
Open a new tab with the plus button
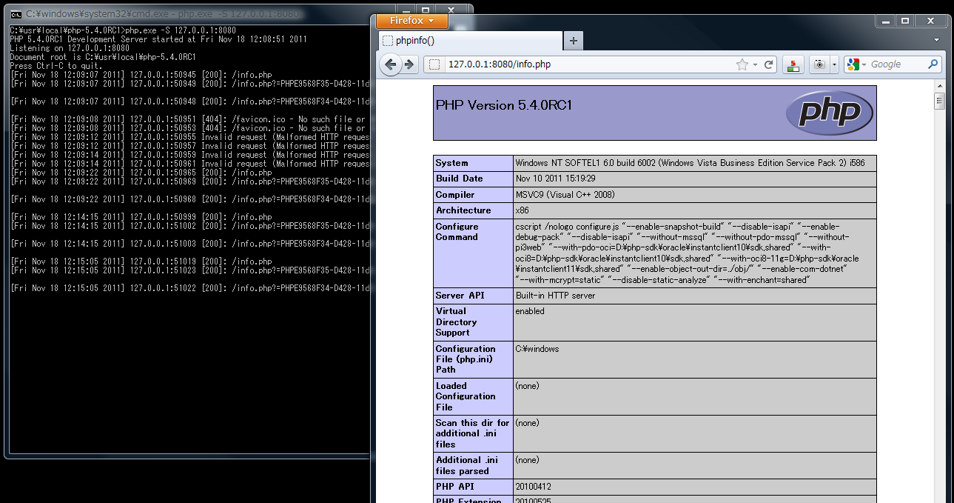pos(574,40)
